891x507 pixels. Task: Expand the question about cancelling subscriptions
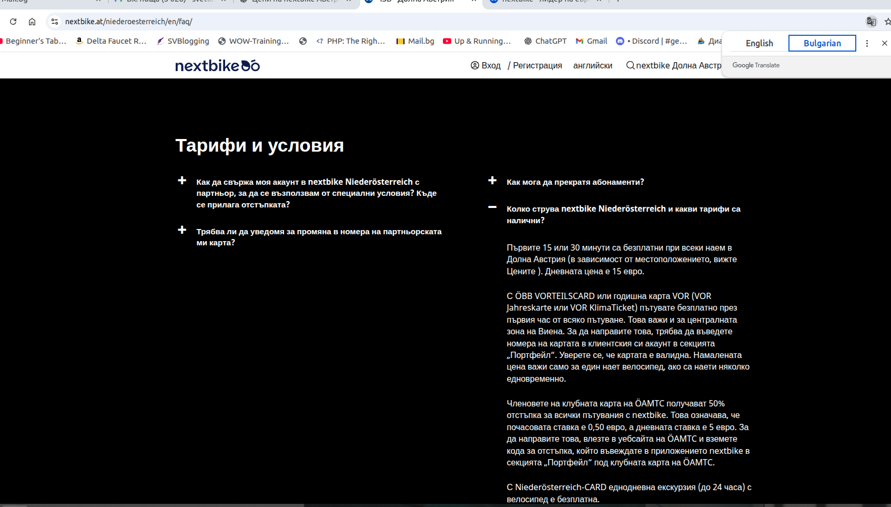pos(492,181)
